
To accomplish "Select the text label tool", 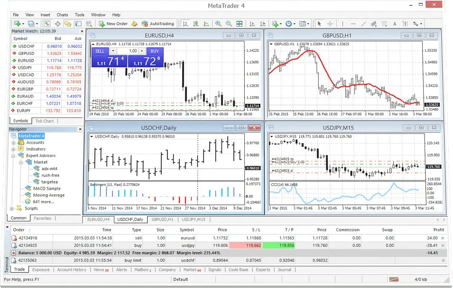I will click(405, 24).
